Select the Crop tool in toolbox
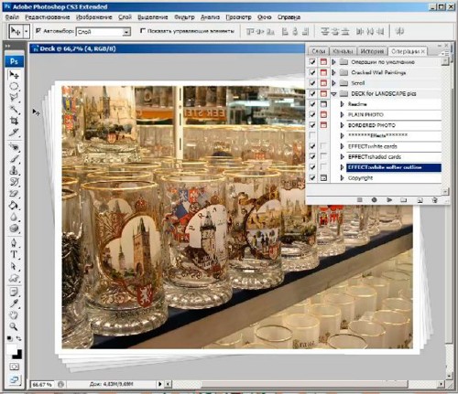The width and height of the screenshot is (458, 394). [x=14, y=121]
